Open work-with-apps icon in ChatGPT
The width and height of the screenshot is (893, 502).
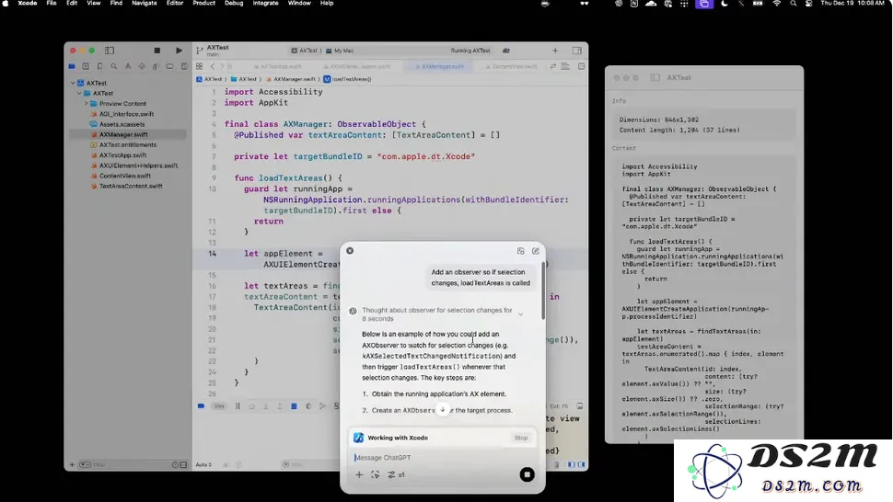point(376,474)
